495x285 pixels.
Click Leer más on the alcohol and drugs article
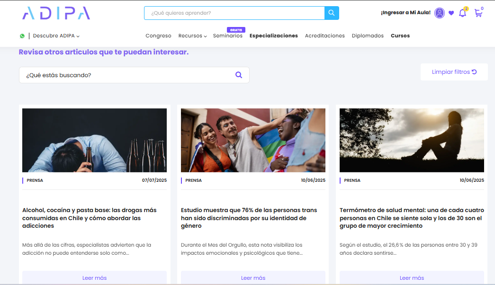click(94, 278)
